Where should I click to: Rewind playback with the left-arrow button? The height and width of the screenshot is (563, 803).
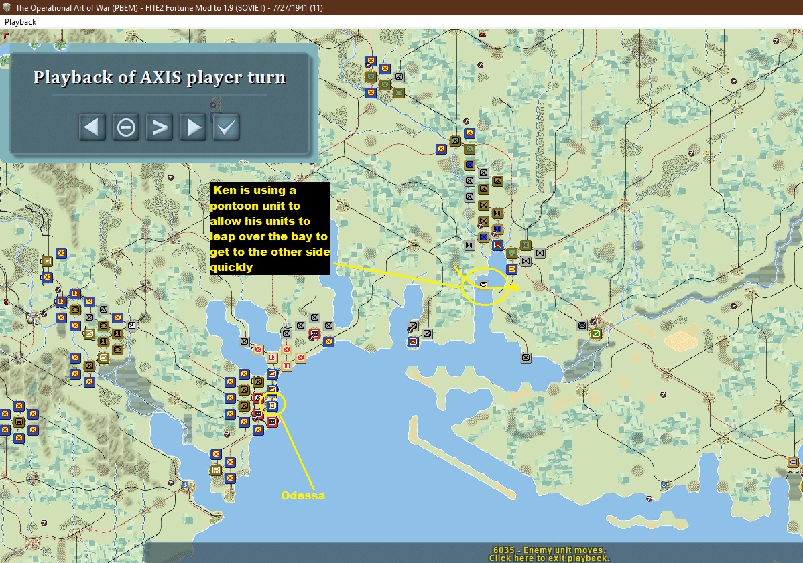click(92, 127)
